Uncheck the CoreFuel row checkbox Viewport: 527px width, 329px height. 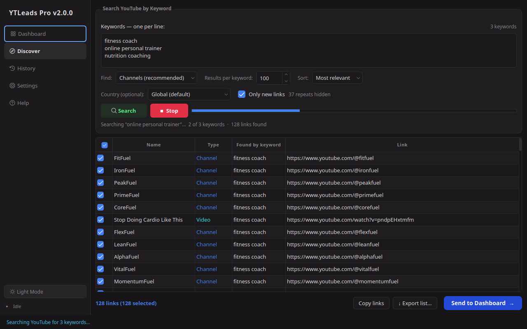click(x=100, y=207)
